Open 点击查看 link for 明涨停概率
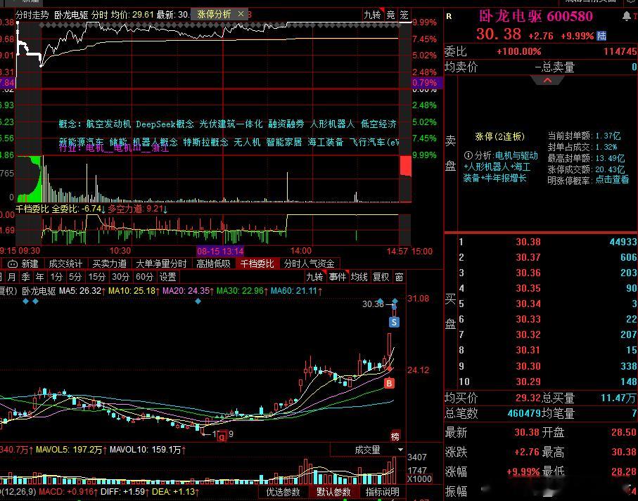The width and height of the screenshot is (638, 501). (x=612, y=180)
